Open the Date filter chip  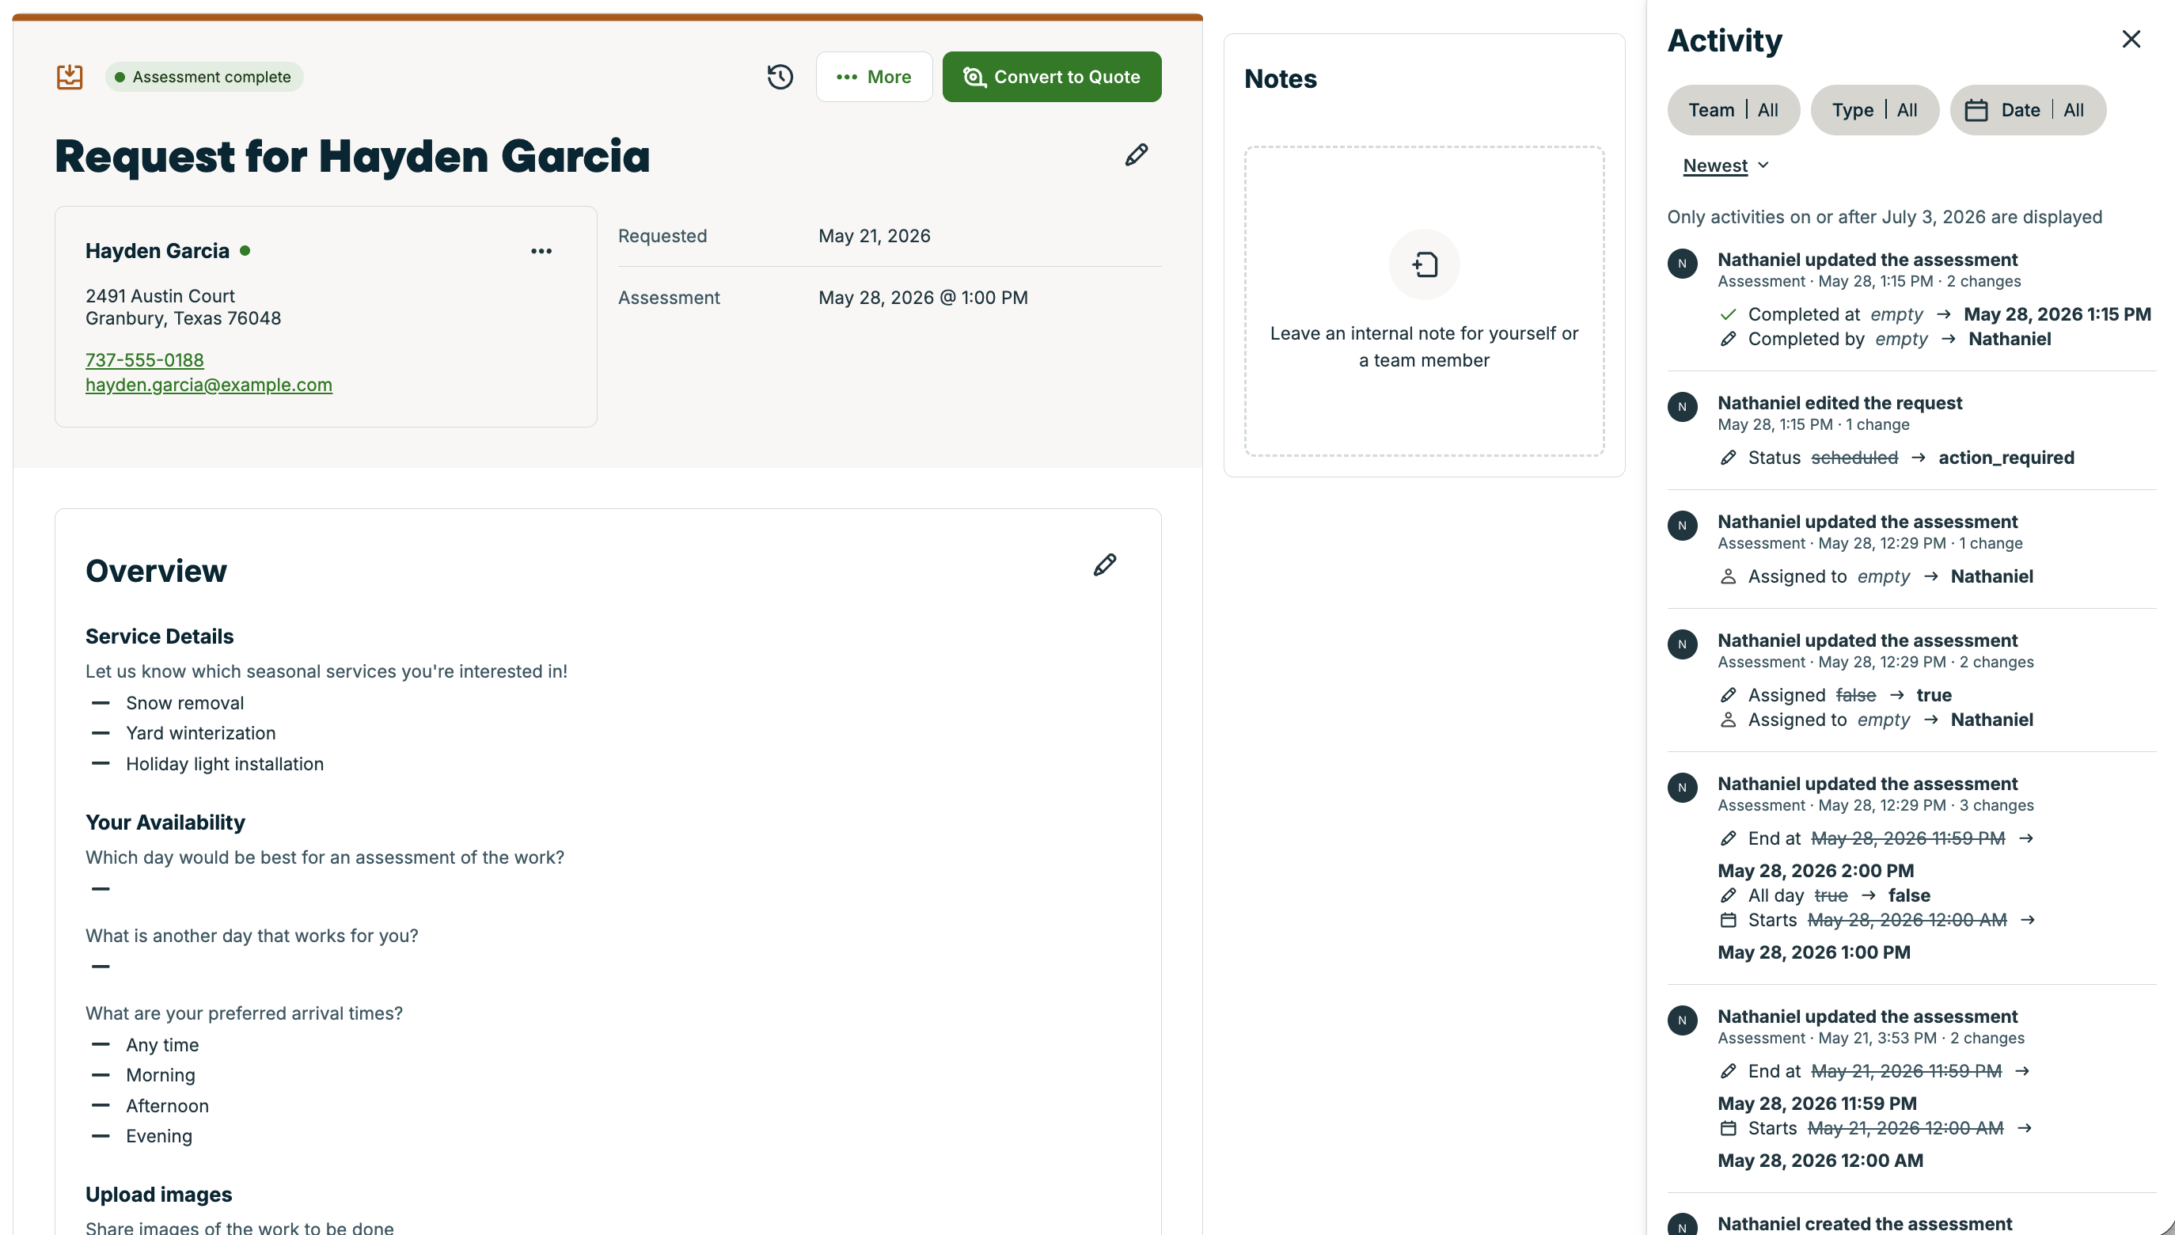pyautogui.click(x=2028, y=110)
